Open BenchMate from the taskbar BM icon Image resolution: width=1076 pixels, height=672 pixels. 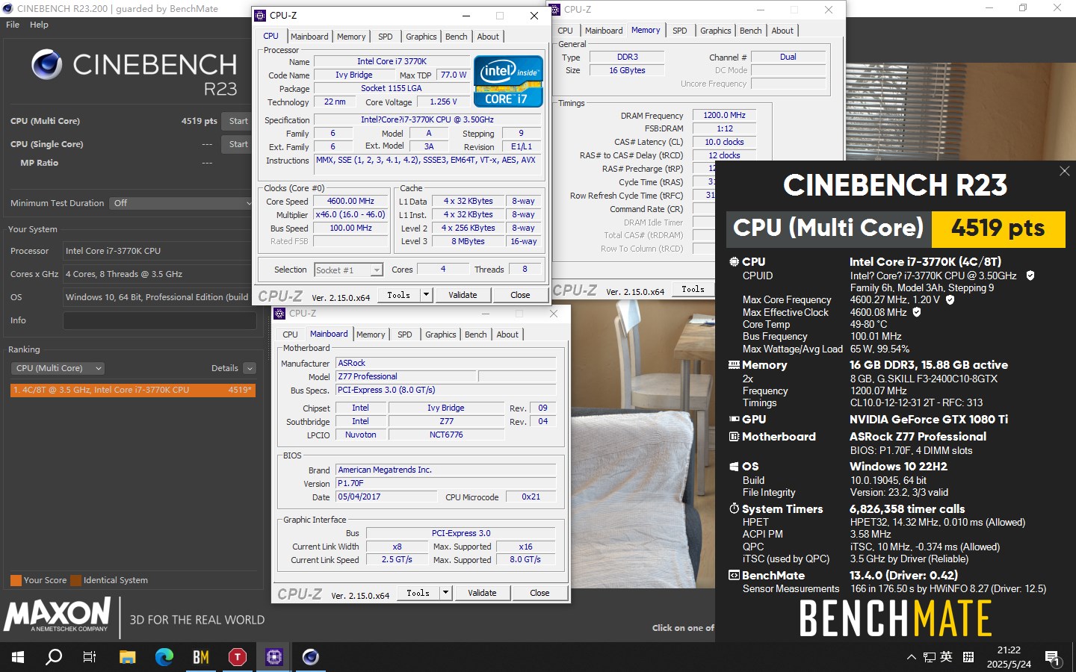click(x=200, y=657)
